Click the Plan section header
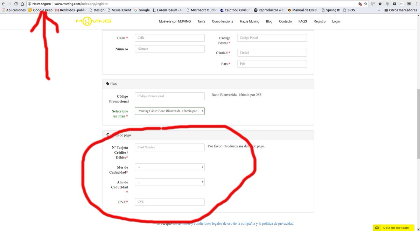 coord(208,84)
